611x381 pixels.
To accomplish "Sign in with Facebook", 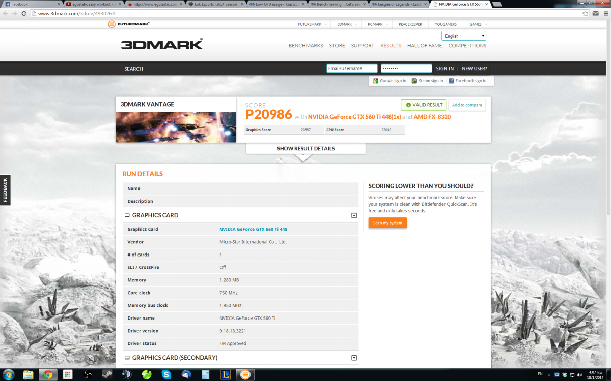I will [467, 81].
